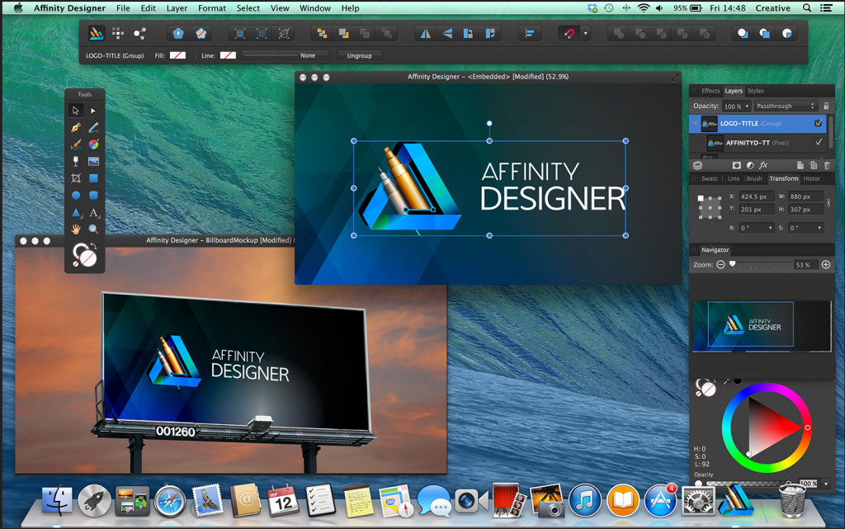This screenshot has width=845, height=529.
Task: Select the Pen tool in Tools panel
Action: click(x=76, y=128)
